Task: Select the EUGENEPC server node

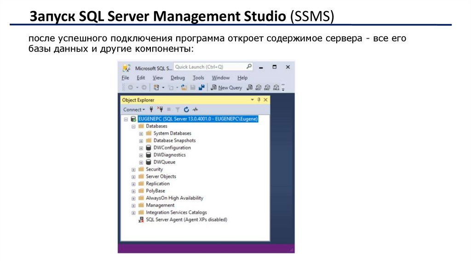Action: [x=198, y=119]
